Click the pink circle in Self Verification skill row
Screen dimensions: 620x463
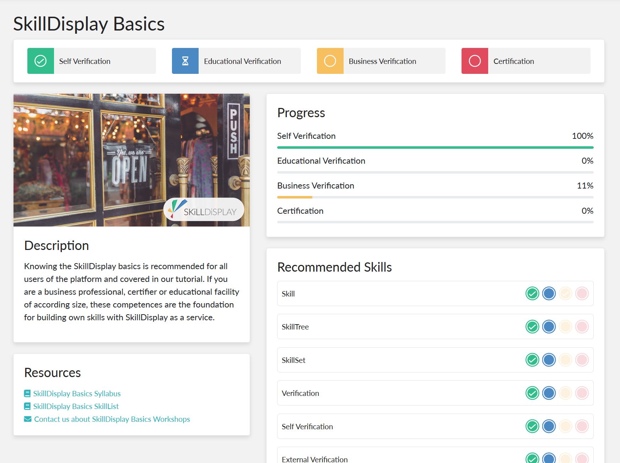582,426
